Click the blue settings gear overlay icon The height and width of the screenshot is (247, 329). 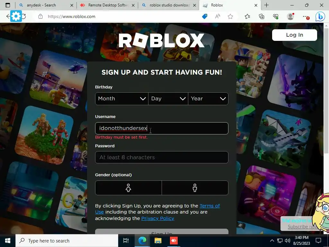coord(16,16)
